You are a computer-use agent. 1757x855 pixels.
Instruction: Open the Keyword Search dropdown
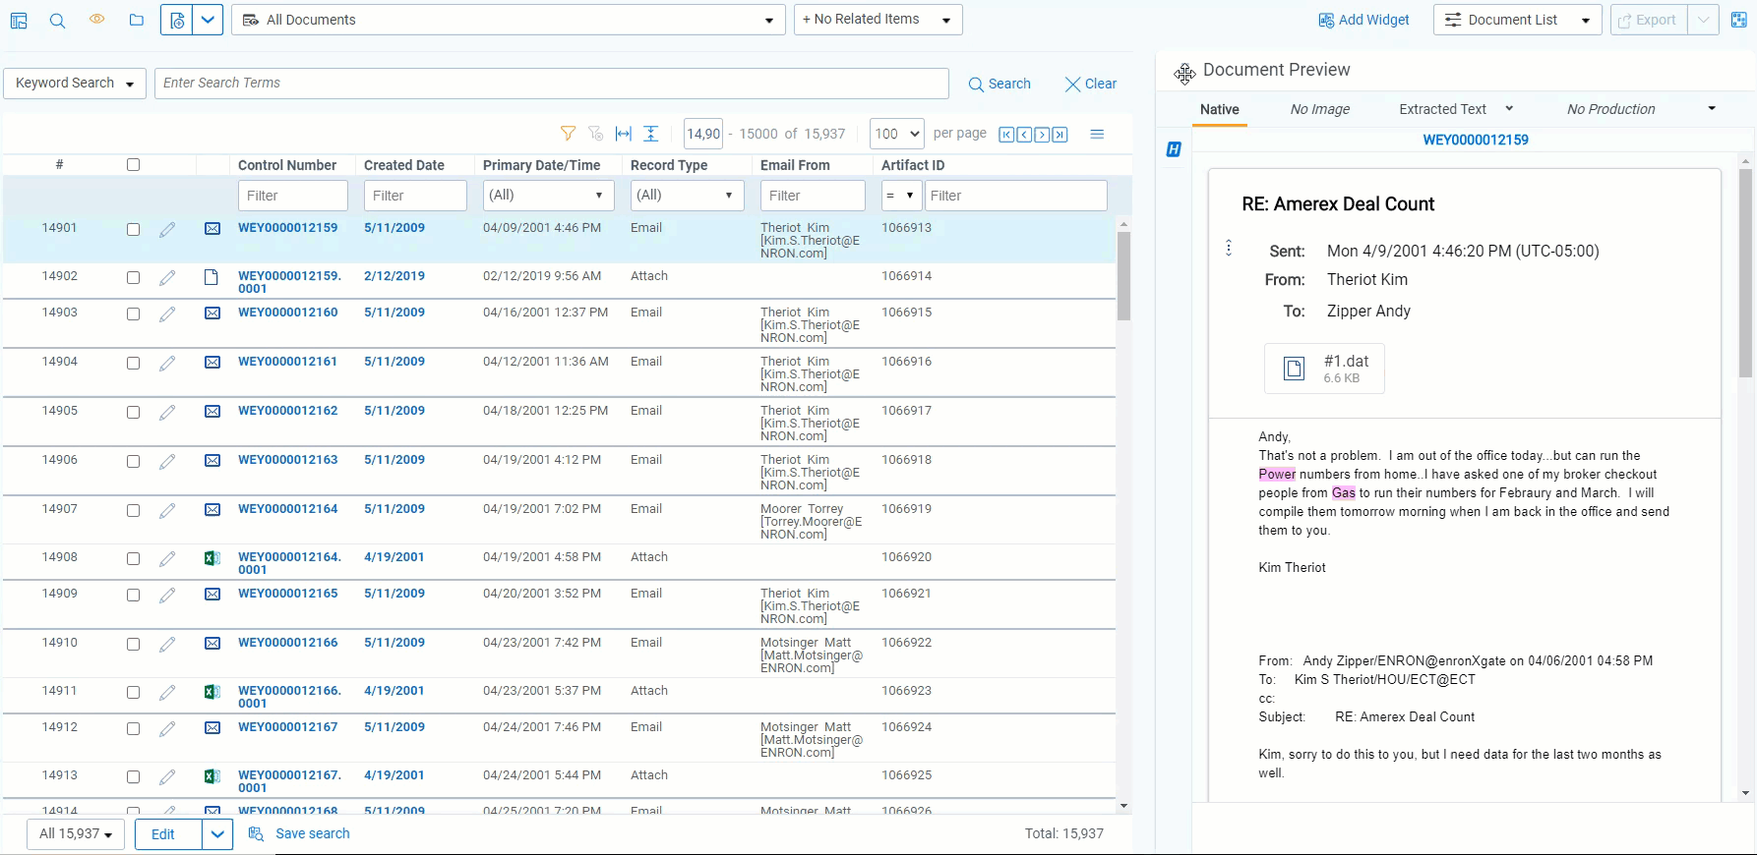click(75, 84)
